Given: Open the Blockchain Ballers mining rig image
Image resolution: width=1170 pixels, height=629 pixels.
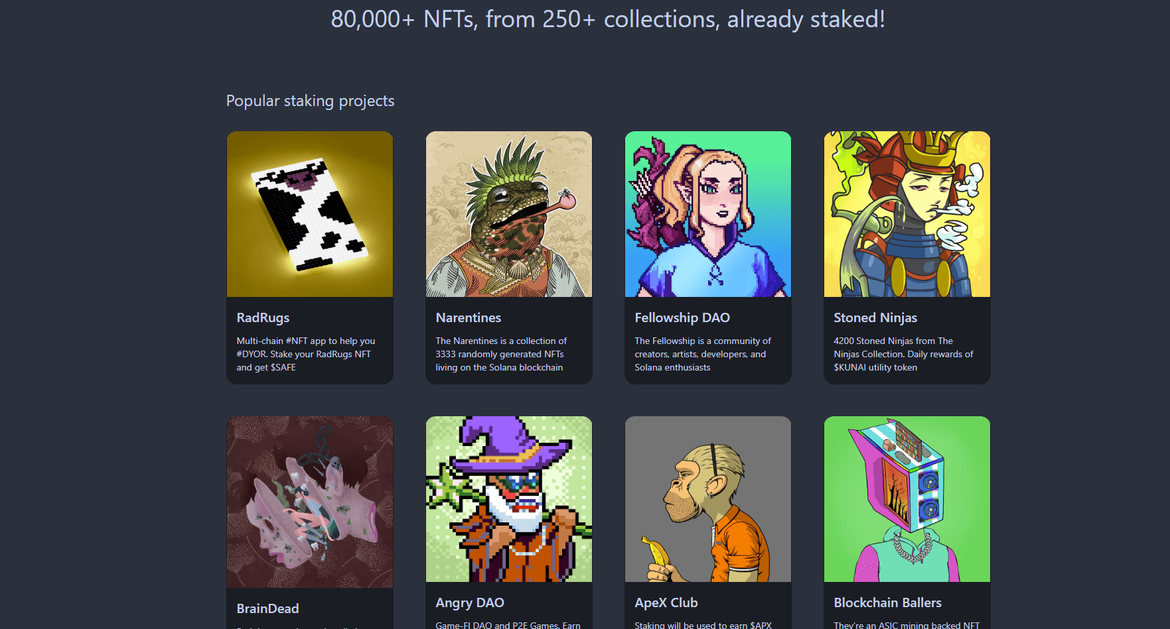Looking at the screenshot, I should [907, 499].
